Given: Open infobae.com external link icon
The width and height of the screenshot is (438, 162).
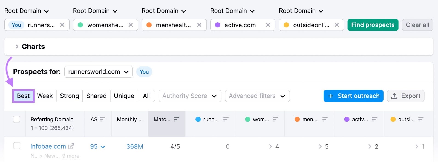Looking at the screenshot, I should click(x=71, y=146).
